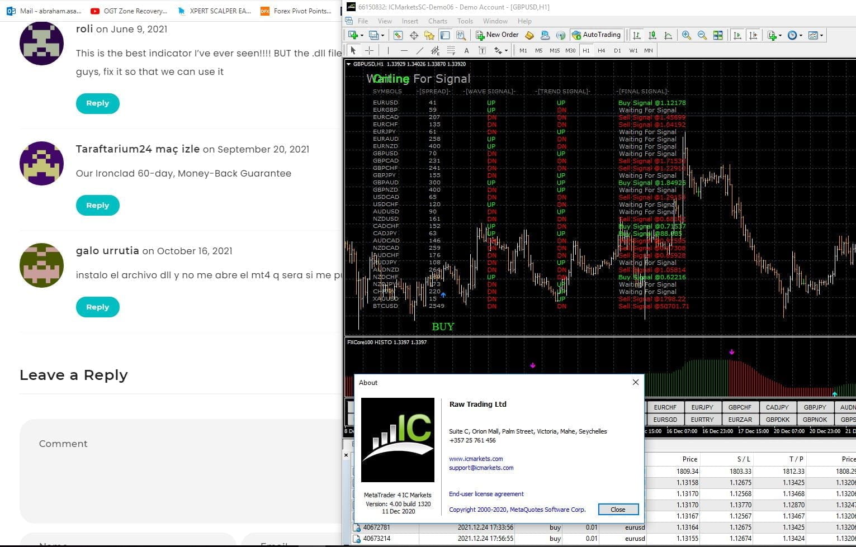Viewport: 856px width, 547px height.
Task: Toggle chart shift from right border
Action: tap(753, 35)
